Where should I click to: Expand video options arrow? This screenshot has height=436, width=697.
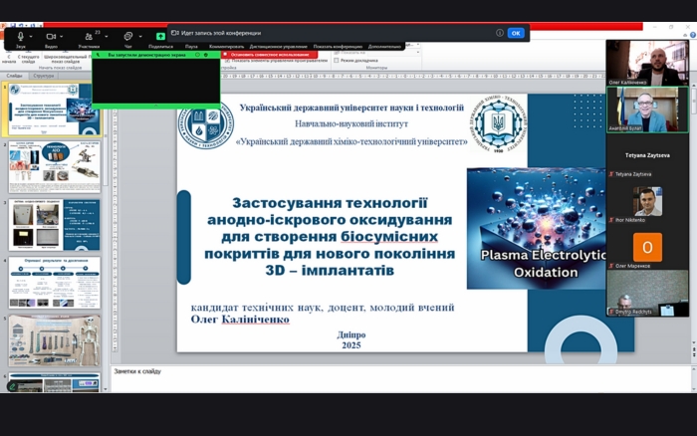click(63, 37)
